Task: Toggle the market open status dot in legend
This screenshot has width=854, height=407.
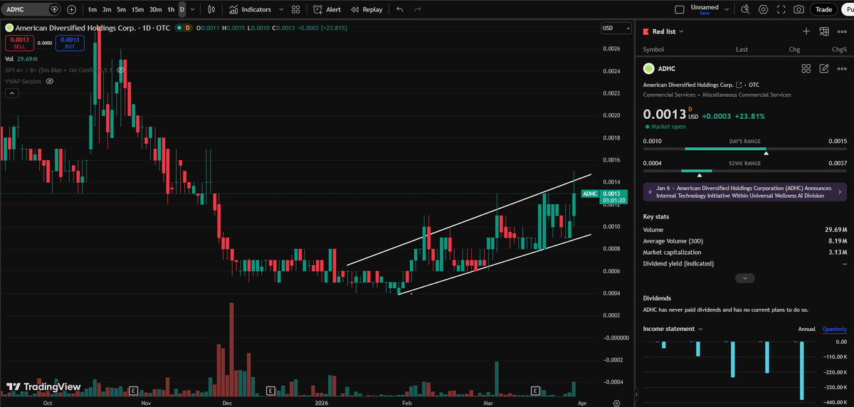Action: pyautogui.click(x=178, y=27)
